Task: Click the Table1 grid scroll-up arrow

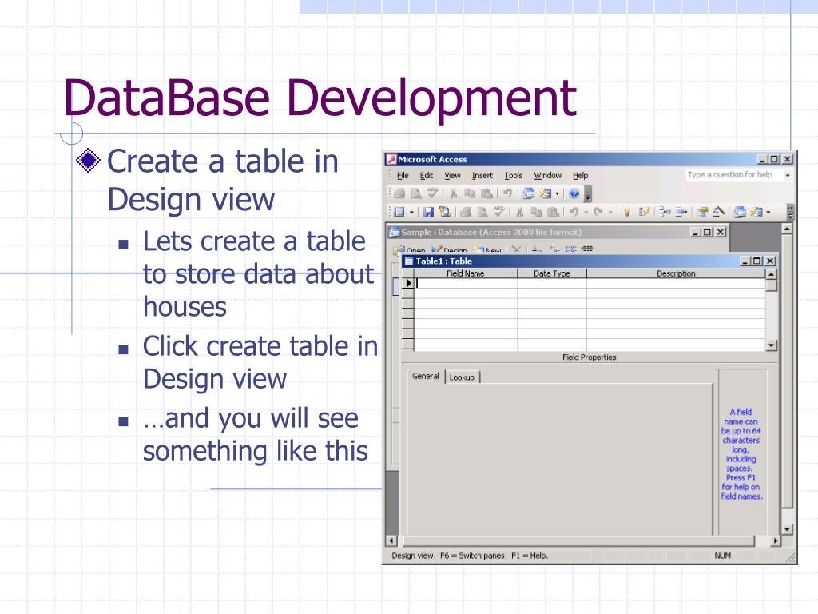Action: tap(771, 273)
